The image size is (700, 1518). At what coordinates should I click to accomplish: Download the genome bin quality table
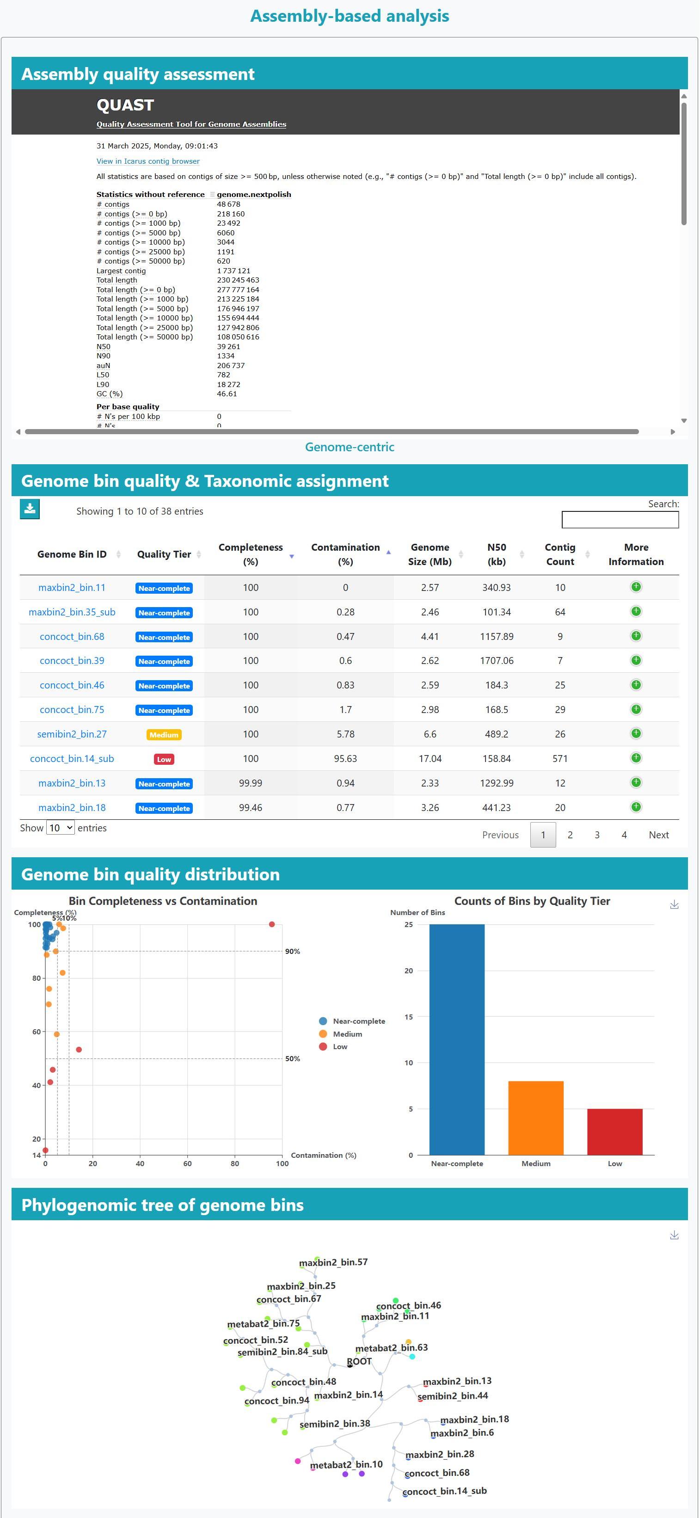30,509
